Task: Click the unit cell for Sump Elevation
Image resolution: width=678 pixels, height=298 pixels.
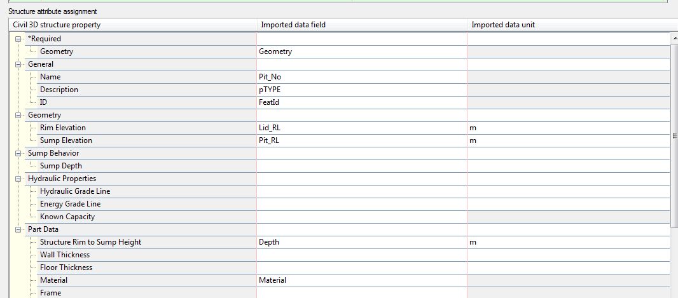Action: click(x=569, y=140)
